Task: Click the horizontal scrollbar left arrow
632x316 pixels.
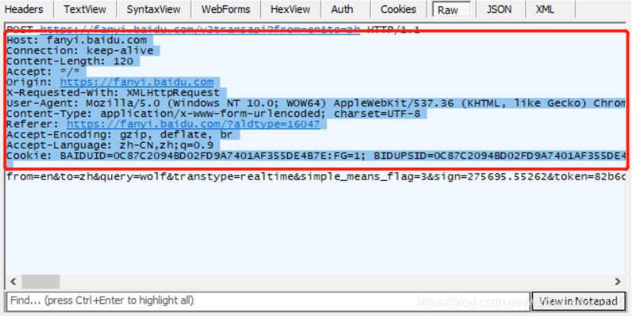Action: click(x=13, y=281)
